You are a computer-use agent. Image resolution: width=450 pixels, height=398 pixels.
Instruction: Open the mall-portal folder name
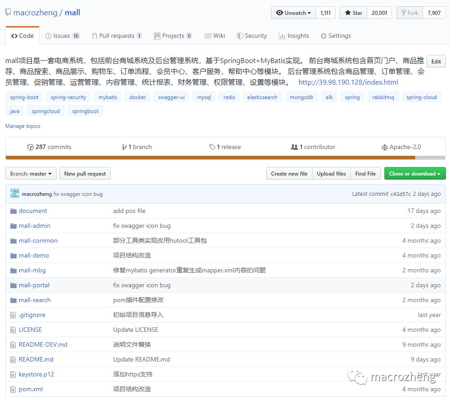click(x=34, y=285)
